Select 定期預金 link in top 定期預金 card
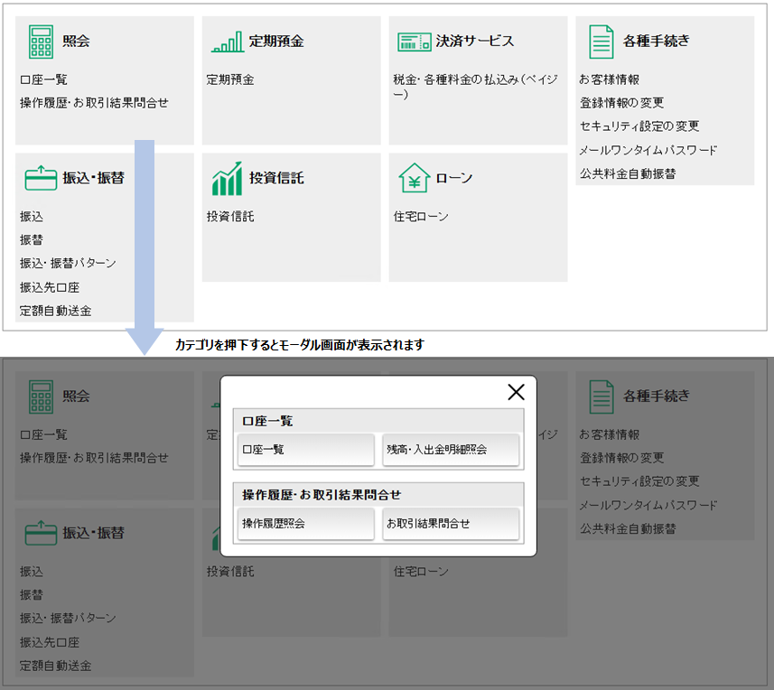The image size is (774, 690). pyautogui.click(x=230, y=79)
